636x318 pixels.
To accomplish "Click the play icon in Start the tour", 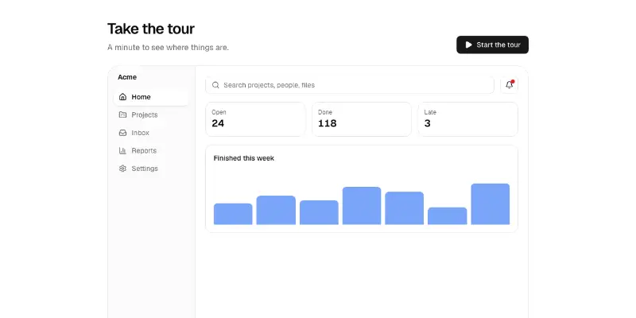I will point(468,45).
